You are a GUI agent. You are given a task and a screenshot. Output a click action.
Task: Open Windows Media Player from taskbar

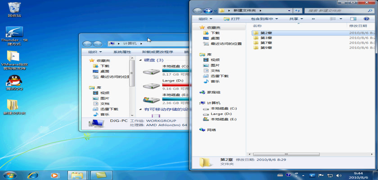pyautogui.click(x=54, y=175)
